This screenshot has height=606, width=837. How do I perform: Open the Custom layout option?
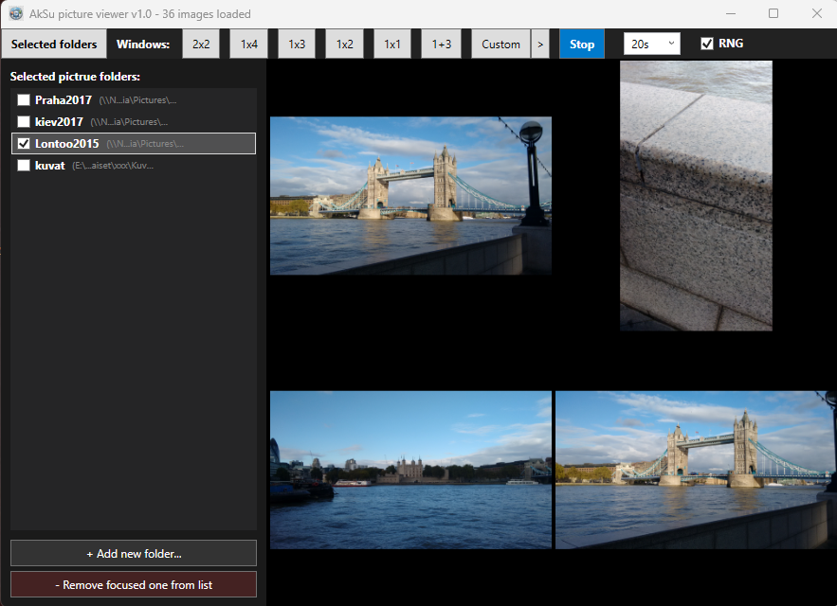500,45
